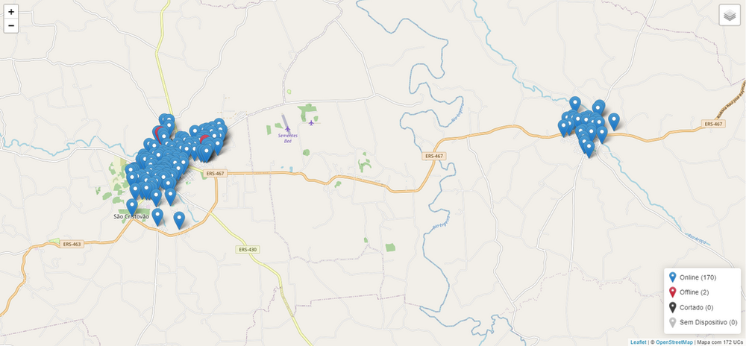746x346 pixels.
Task: Click the southernmost right marker near ERS-467 loop
Action: (179, 221)
